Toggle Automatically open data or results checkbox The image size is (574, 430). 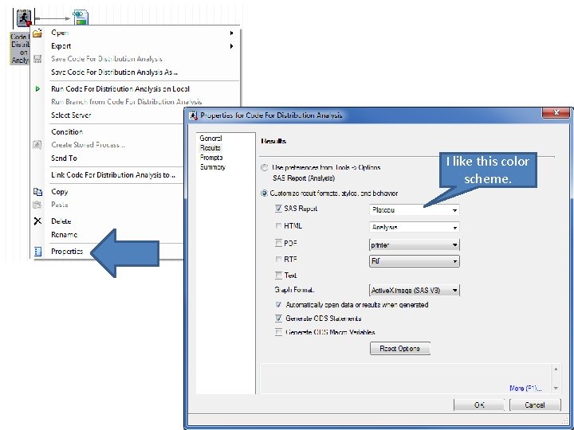[x=278, y=304]
